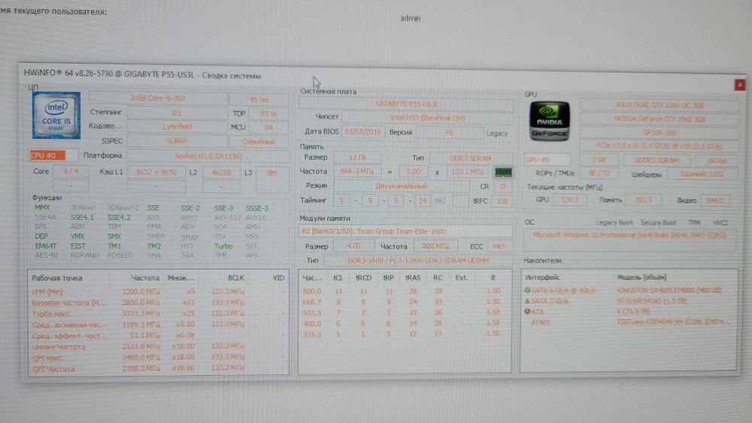The height and width of the screenshot is (423, 752).
Task: Click the Uncore Частота row
Action: point(158,346)
